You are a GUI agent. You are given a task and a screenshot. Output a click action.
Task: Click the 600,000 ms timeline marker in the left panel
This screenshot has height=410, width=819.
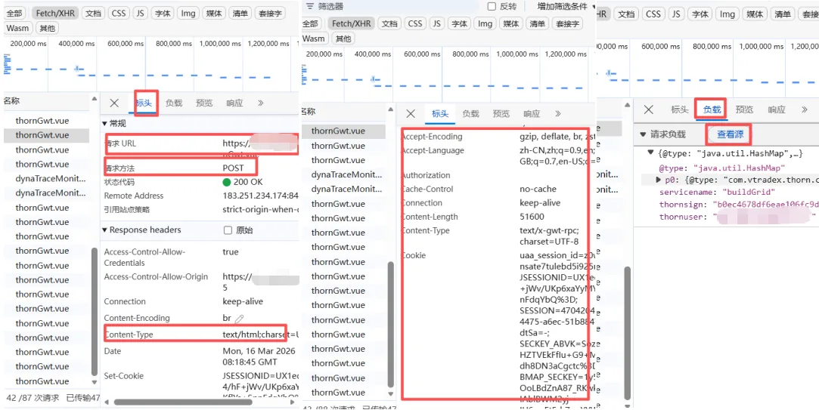[x=126, y=43]
